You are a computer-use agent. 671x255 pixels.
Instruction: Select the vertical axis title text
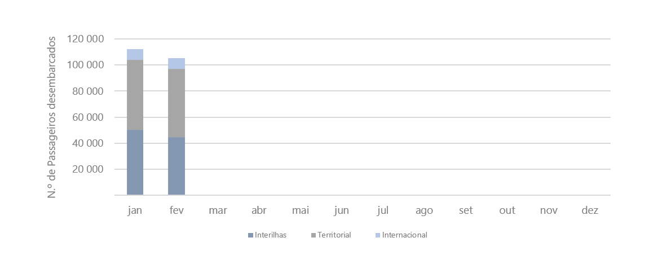(52, 117)
